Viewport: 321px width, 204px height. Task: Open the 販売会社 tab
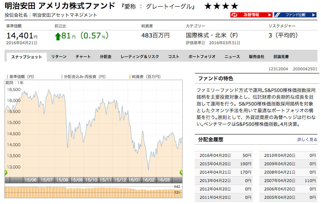pyautogui.click(x=256, y=57)
